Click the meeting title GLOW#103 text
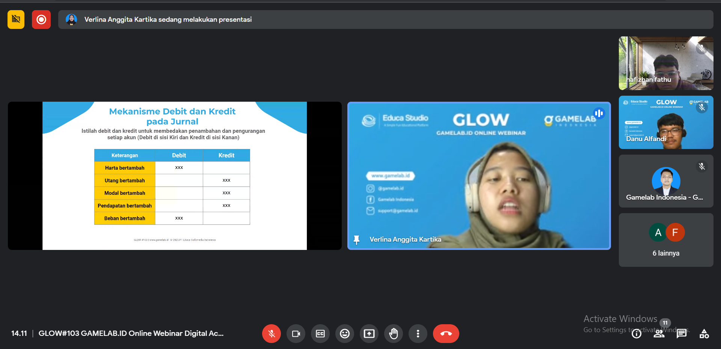 (131, 333)
